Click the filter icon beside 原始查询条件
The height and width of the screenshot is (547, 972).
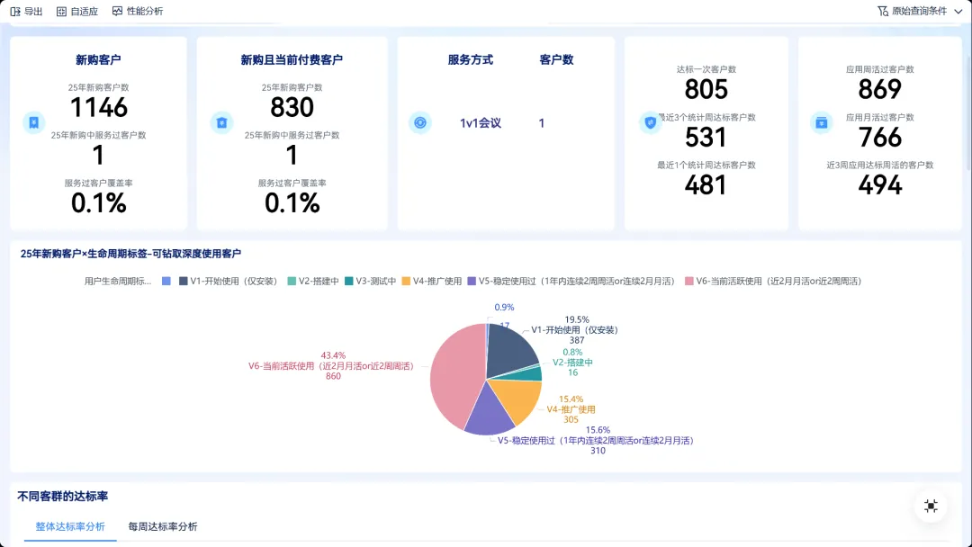pos(884,11)
